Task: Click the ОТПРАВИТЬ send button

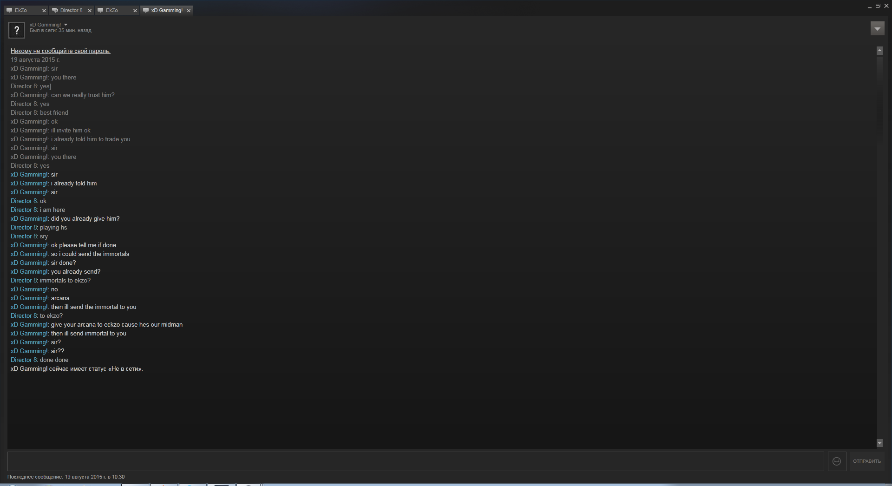Action: [x=866, y=461]
